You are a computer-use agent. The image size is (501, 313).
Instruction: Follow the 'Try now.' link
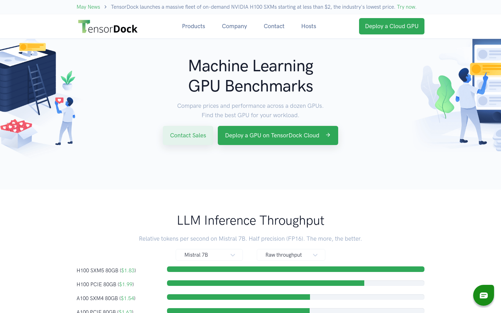coord(406,7)
